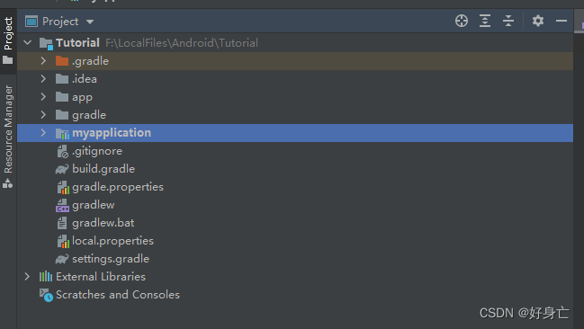
Task: Expand the app module folder
Action: 43,97
